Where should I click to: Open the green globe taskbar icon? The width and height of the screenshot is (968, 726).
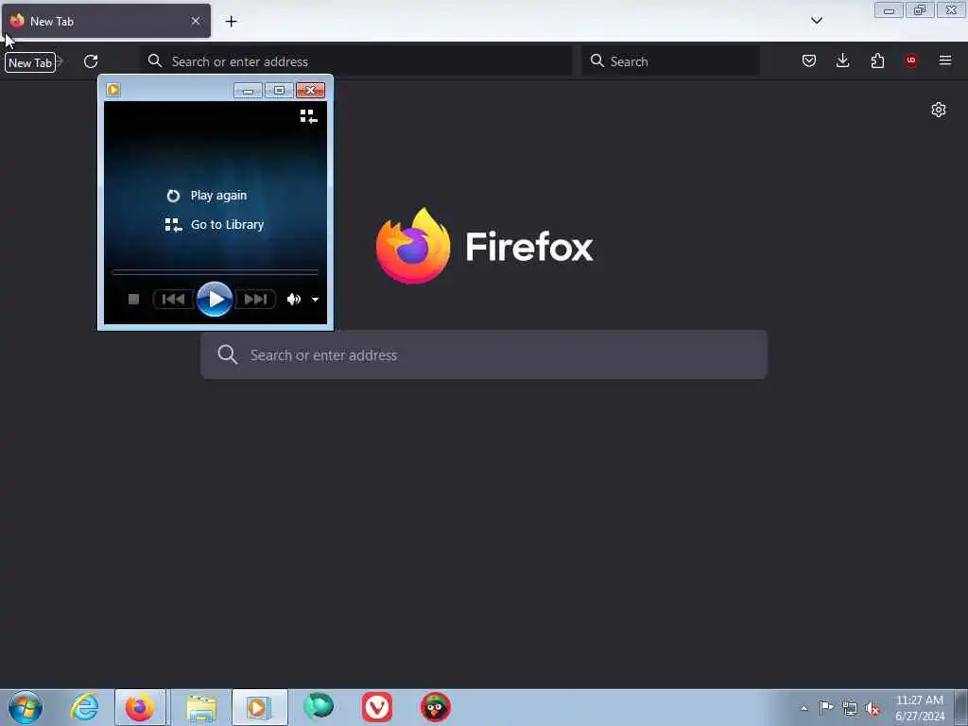click(x=319, y=707)
